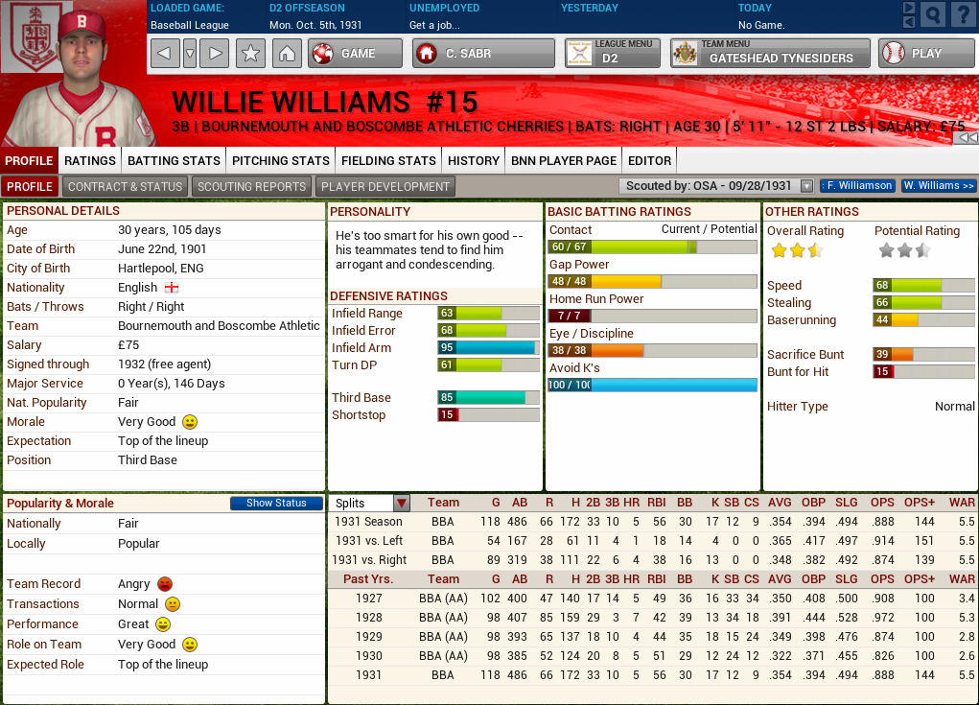
Task: Open the SCOUTING REPORTS subtab
Action: pyautogui.click(x=251, y=186)
